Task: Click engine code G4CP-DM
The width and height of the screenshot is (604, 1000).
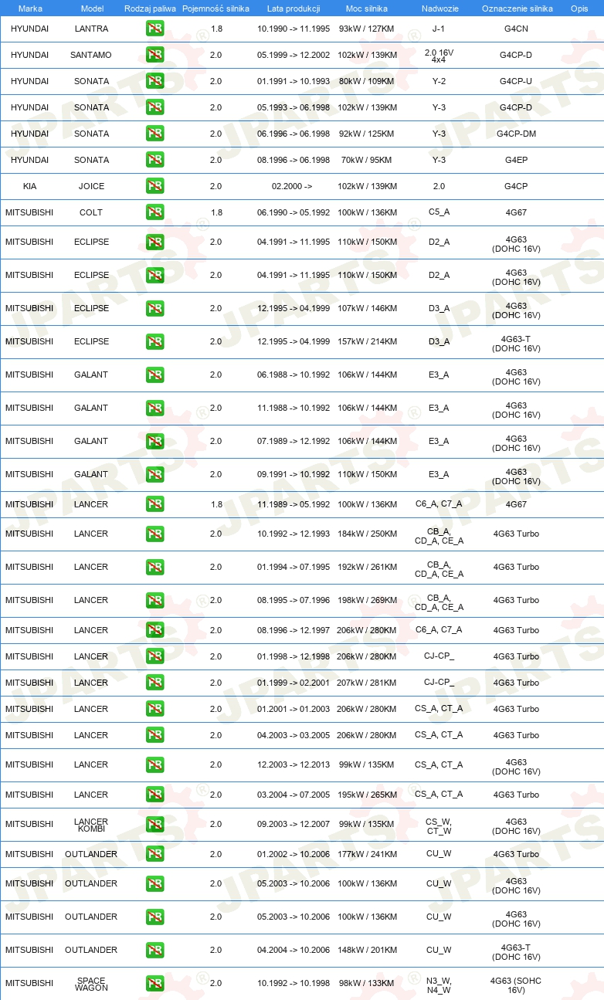Action: tap(516, 134)
